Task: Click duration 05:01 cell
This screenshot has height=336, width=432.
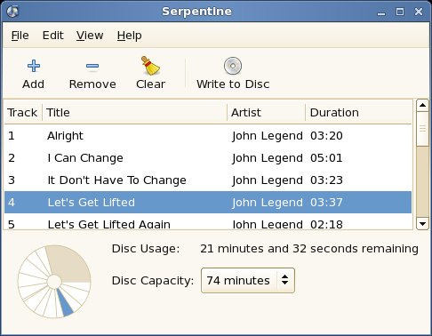Action: click(x=326, y=158)
